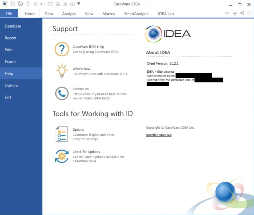Click the bar chart icon in quick access toolbar
This screenshot has width=254, height=215.
[35, 4]
